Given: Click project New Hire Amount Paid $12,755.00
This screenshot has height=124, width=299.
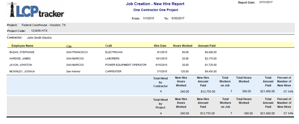Looking at the screenshot, I should tap(208, 113).
